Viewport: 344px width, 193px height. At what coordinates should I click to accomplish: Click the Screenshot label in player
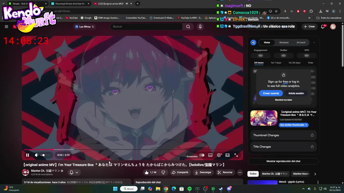(x=192, y=156)
